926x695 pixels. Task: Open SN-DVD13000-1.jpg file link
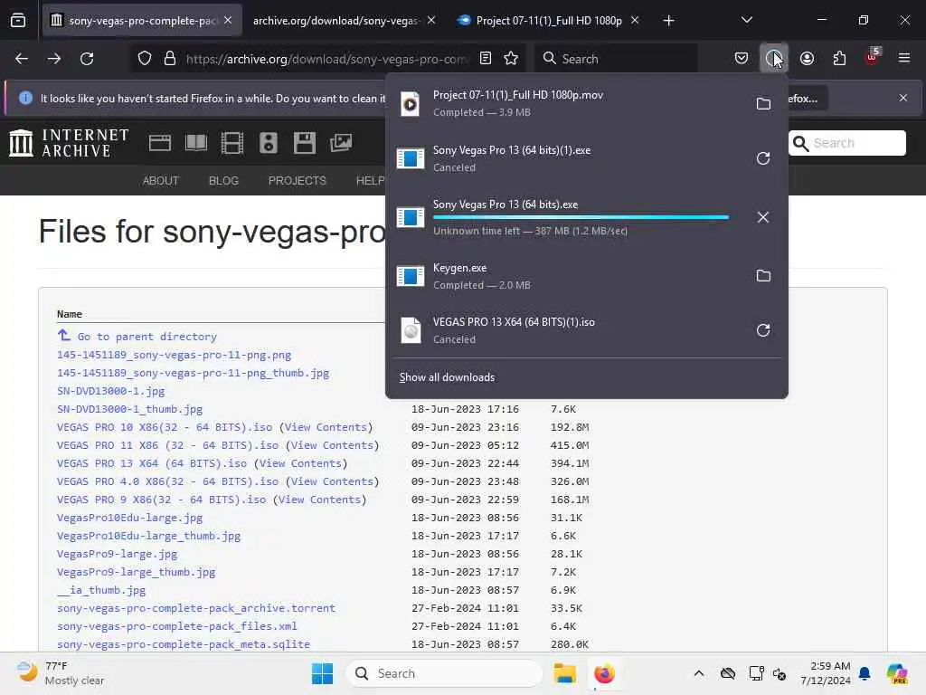(x=111, y=391)
